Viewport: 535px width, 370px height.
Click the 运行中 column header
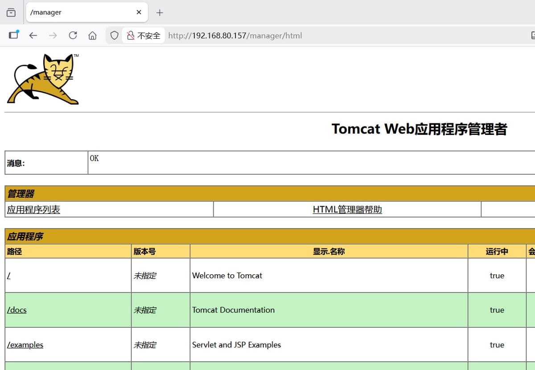497,251
